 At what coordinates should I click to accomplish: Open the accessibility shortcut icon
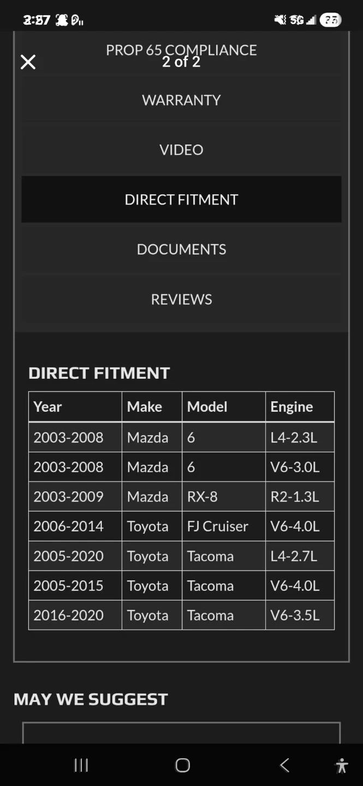(x=342, y=765)
